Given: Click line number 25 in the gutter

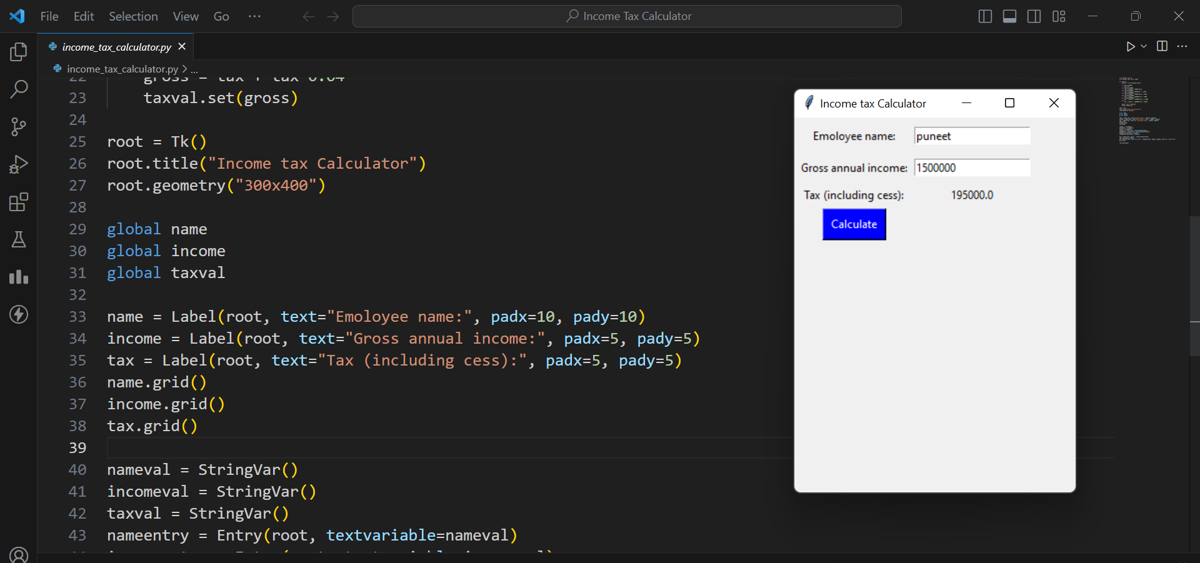Looking at the screenshot, I should pos(77,142).
